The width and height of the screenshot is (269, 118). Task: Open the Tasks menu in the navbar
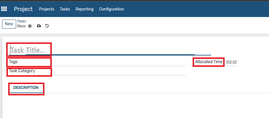pyautogui.click(x=65, y=9)
